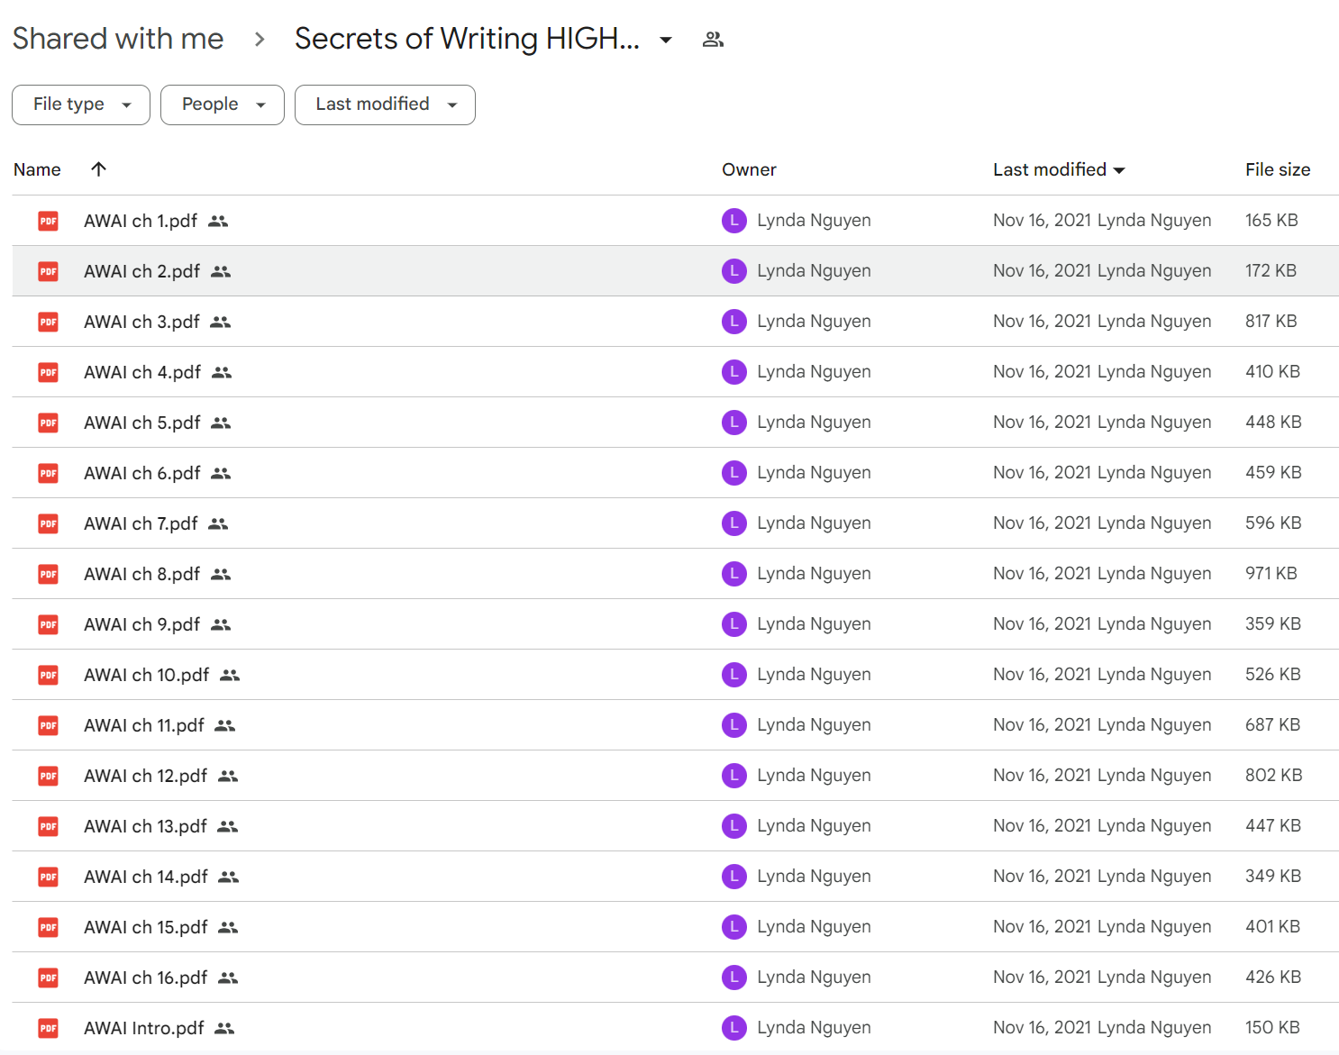Expand the Secrets of Writing folder menu arrow
This screenshot has width=1339, height=1055.
coord(666,40)
